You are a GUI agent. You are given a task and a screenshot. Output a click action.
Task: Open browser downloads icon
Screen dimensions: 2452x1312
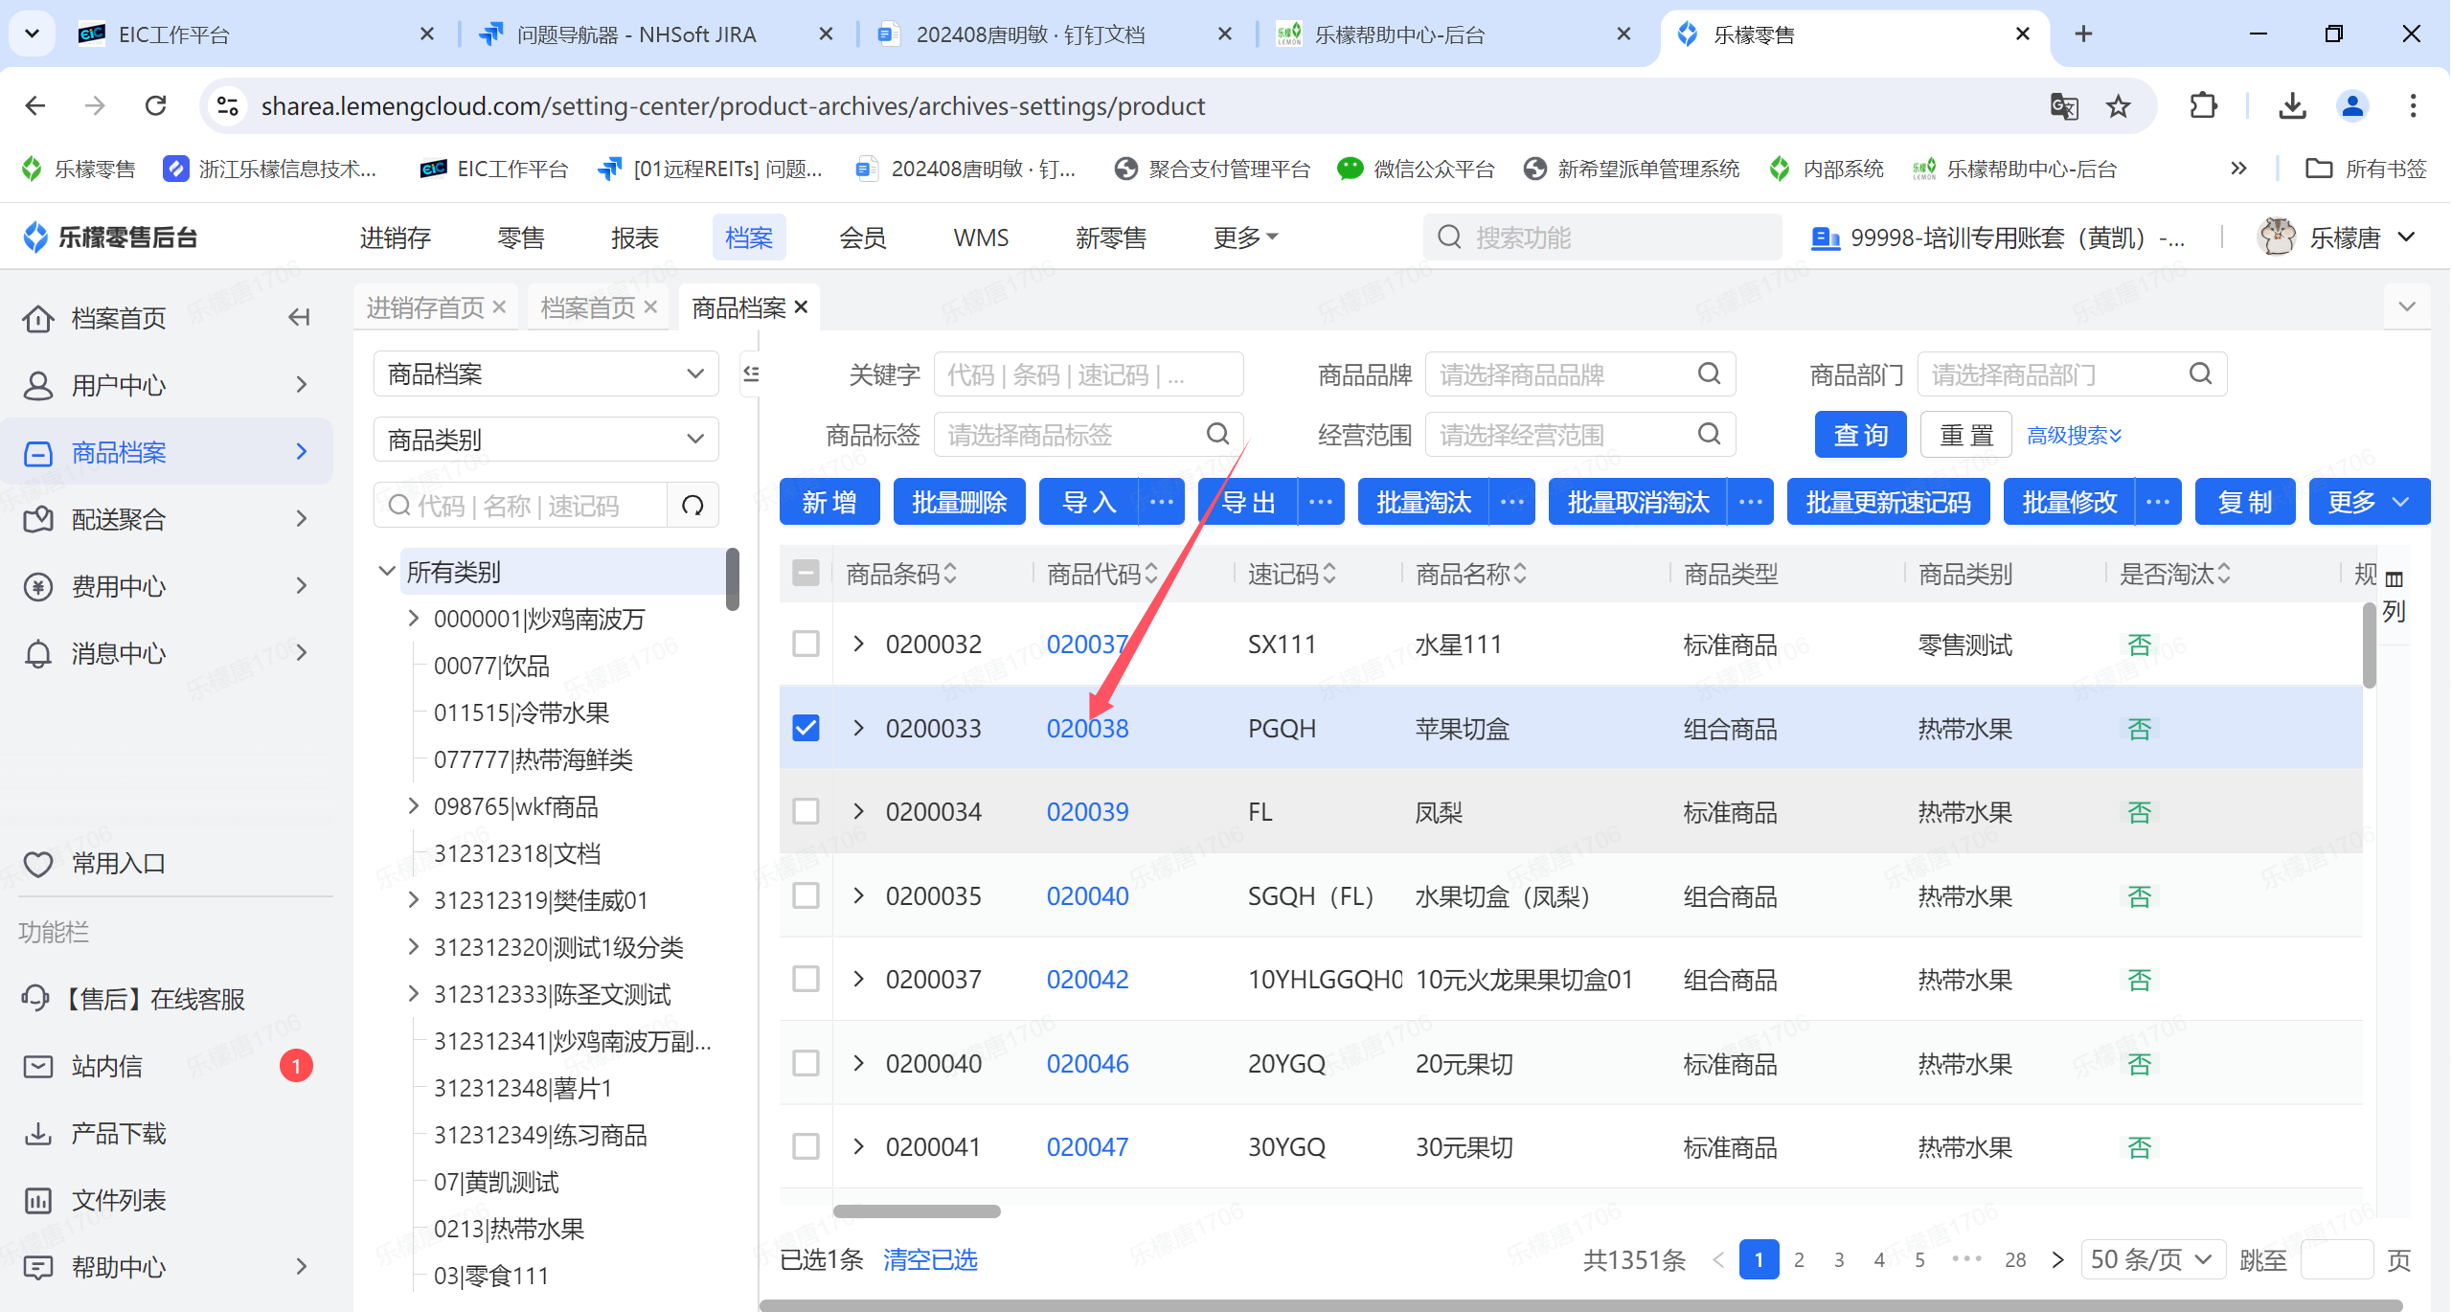pyautogui.click(x=2292, y=105)
